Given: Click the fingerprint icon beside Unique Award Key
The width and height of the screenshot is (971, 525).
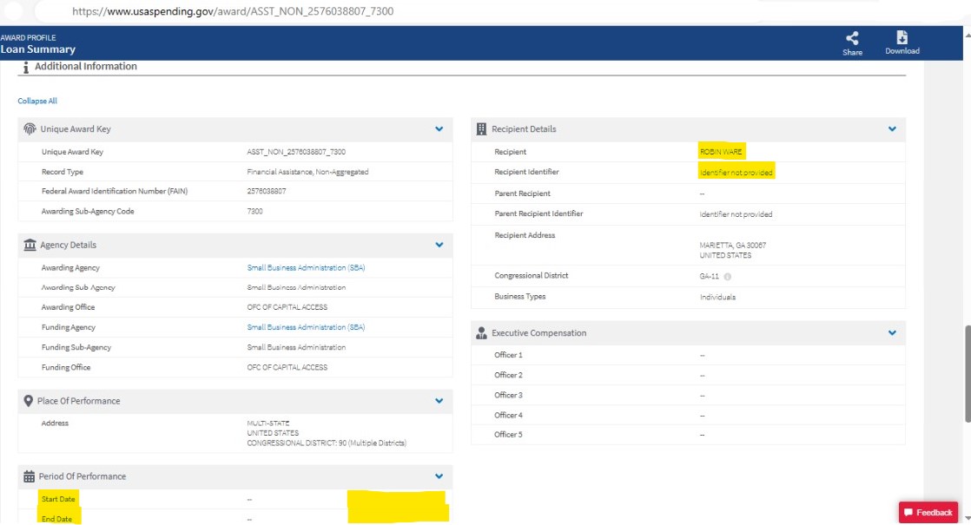Looking at the screenshot, I should tap(30, 128).
